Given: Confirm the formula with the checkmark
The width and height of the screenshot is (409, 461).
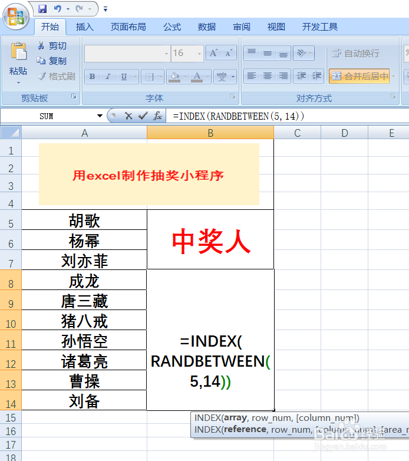Looking at the screenshot, I should pyautogui.click(x=143, y=116).
